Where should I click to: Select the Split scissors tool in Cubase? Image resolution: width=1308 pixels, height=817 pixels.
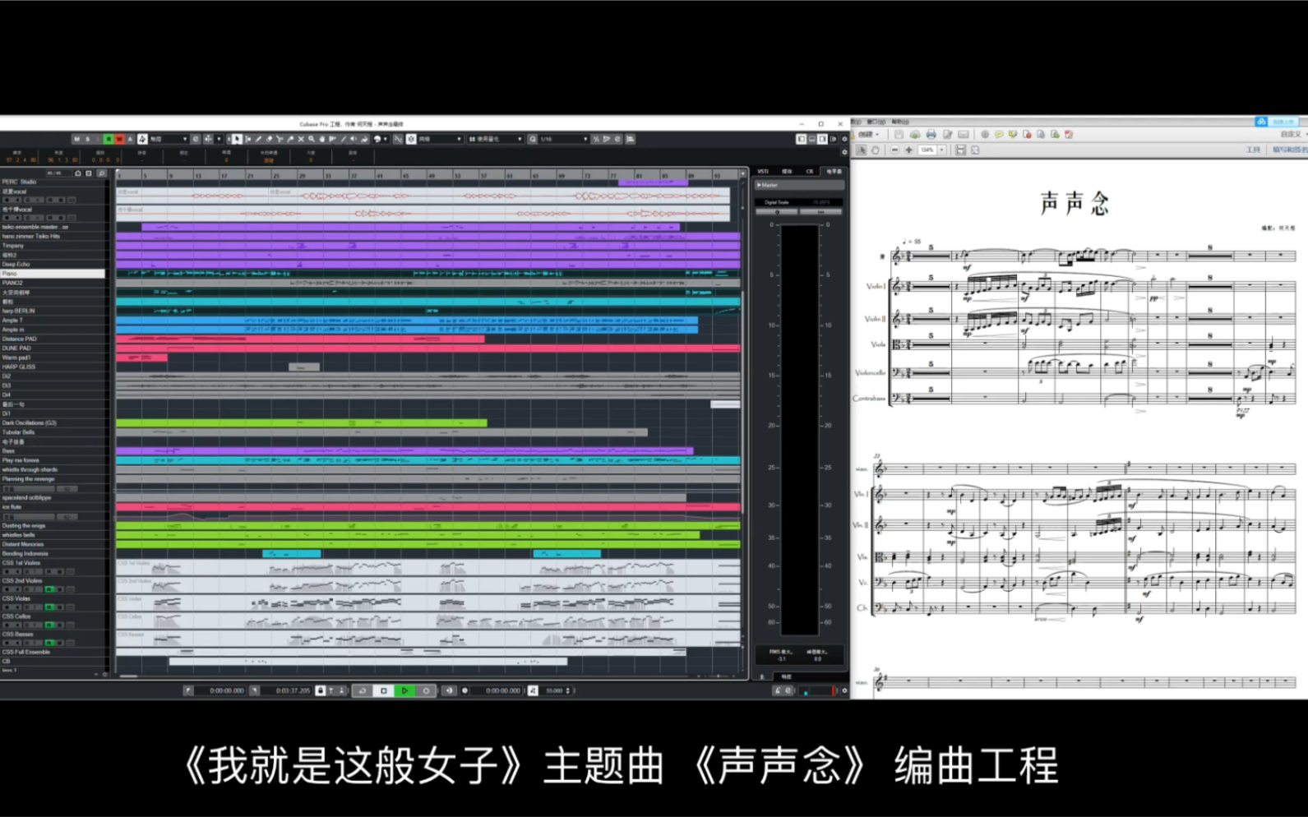(279, 139)
